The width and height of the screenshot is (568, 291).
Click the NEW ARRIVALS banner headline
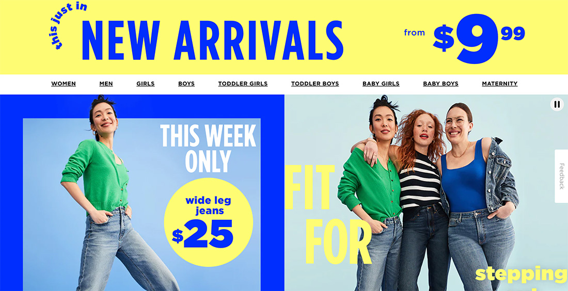(x=212, y=40)
